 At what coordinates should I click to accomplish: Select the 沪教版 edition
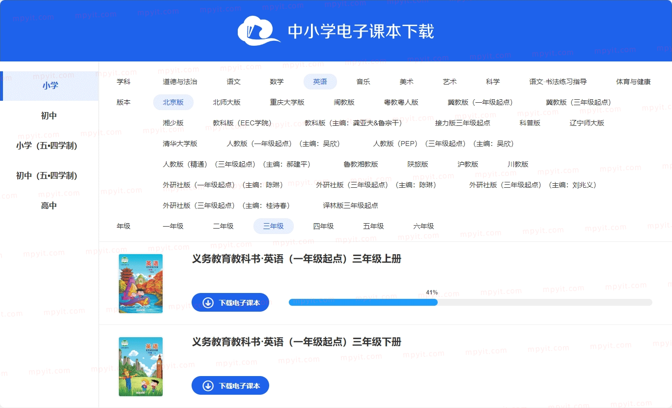pos(468,164)
